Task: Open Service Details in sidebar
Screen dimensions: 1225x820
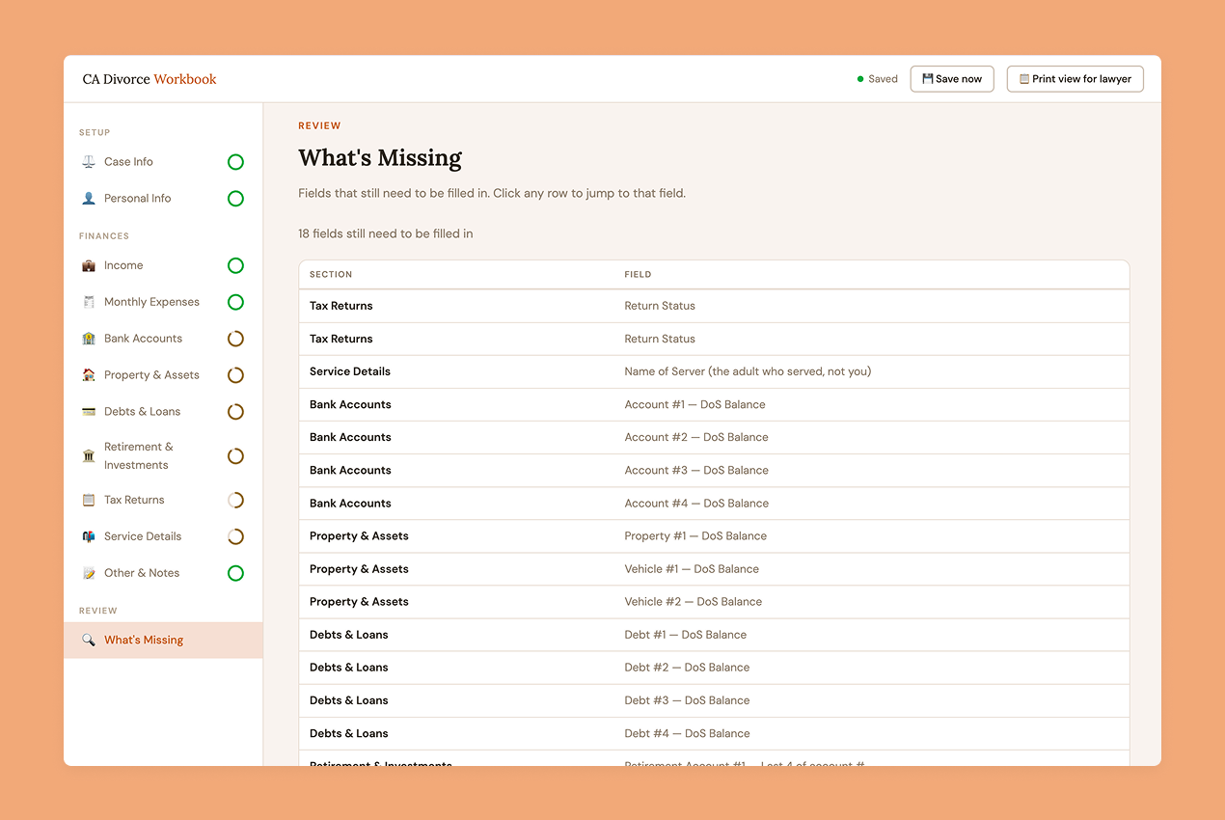Action: coord(163,536)
